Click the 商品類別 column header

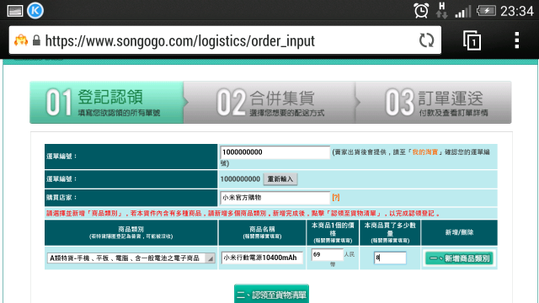point(131,233)
